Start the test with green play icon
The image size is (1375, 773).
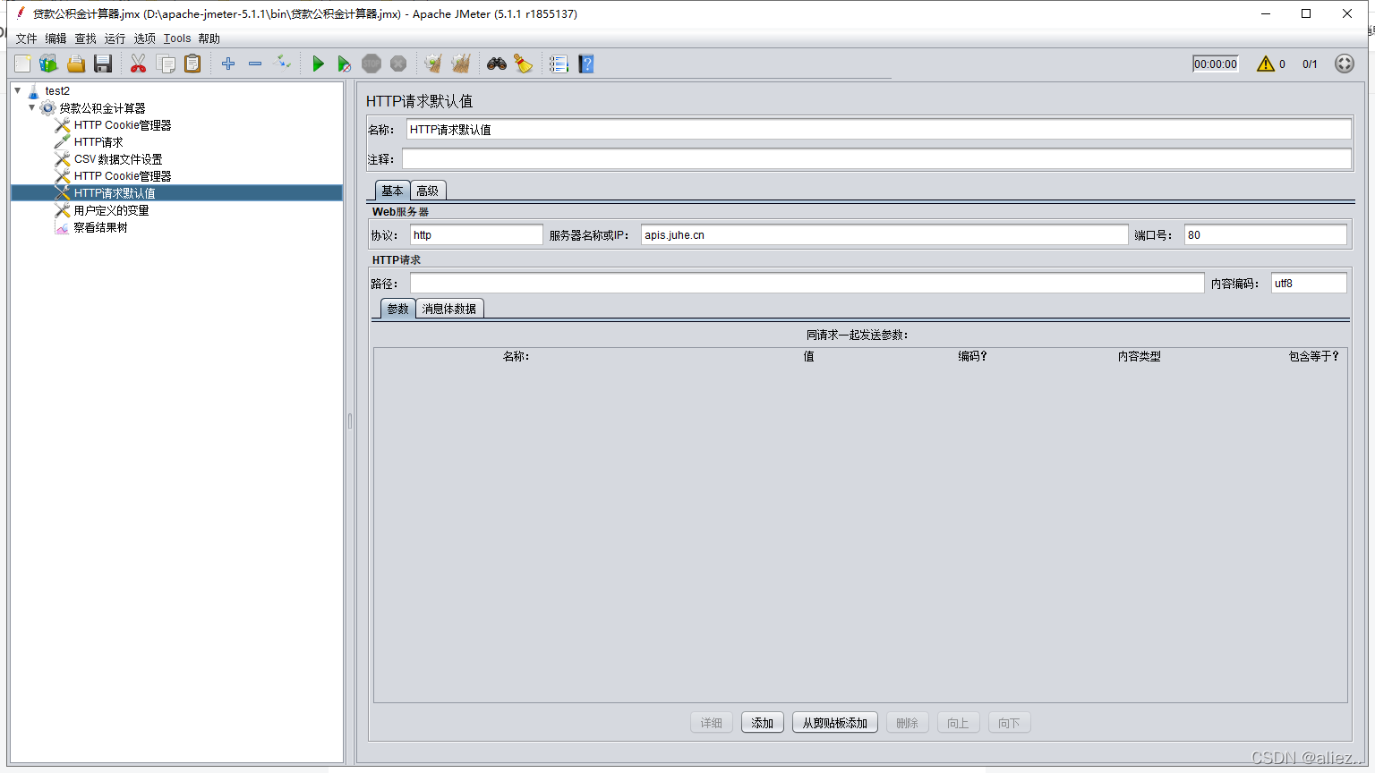click(318, 64)
